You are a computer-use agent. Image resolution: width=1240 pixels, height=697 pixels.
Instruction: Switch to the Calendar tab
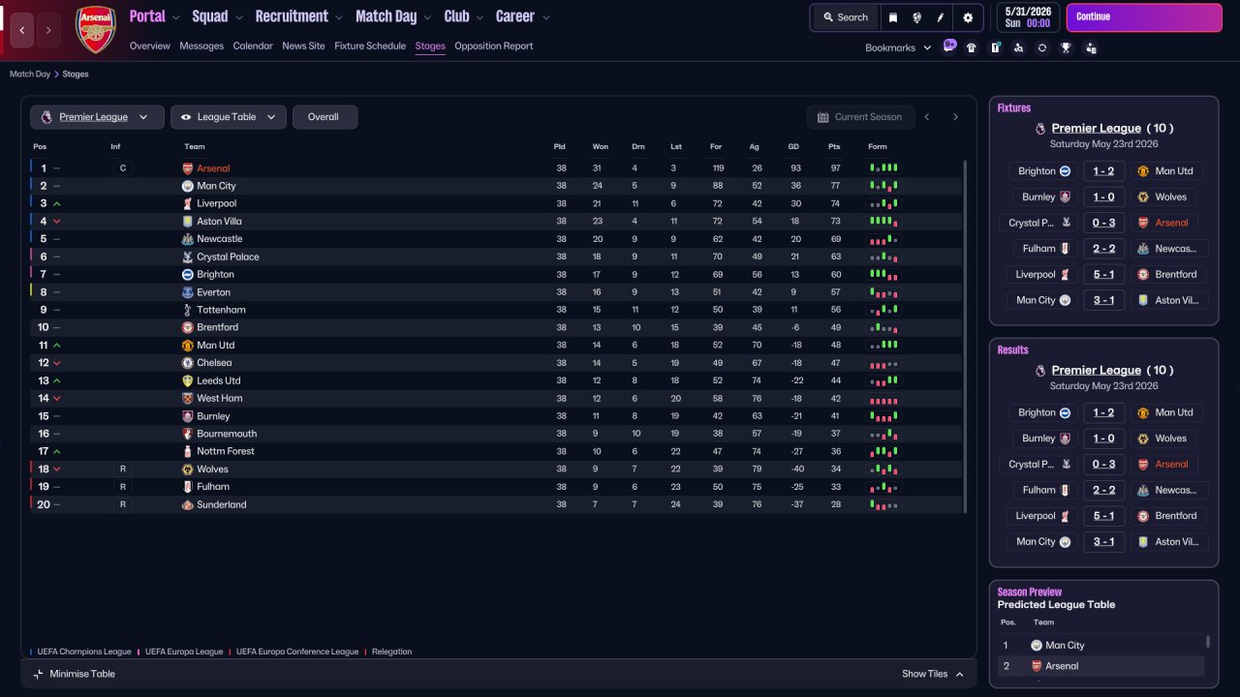[x=253, y=45]
